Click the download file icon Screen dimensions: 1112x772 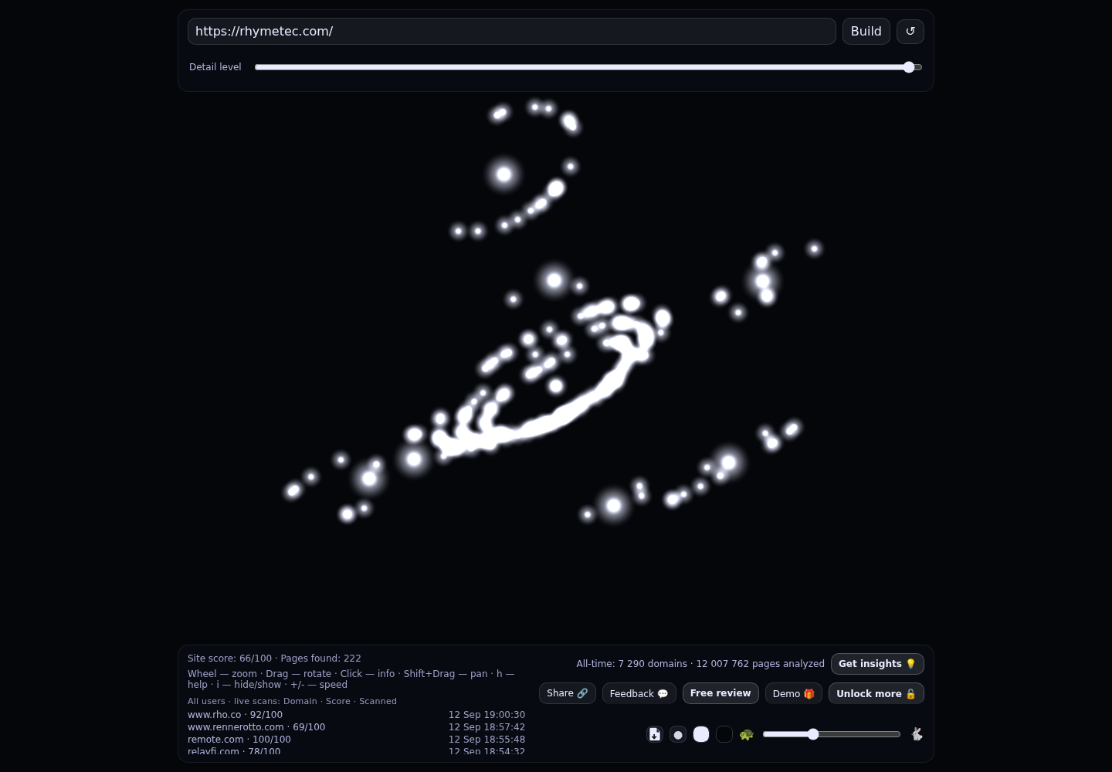[x=655, y=734]
